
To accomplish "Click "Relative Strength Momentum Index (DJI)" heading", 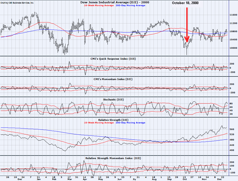I will pyautogui.click(x=113, y=158).
